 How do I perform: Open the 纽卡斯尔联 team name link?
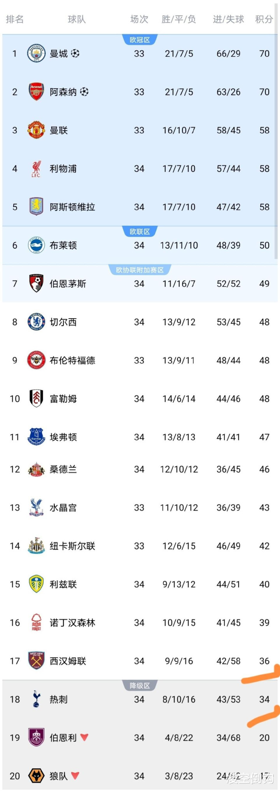pos(72,546)
